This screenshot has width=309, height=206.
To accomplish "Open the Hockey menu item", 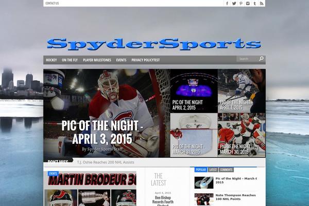I will pos(51,60).
